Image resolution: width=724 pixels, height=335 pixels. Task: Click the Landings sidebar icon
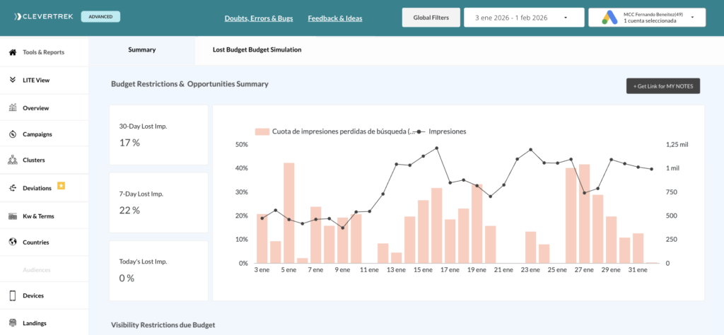13,323
